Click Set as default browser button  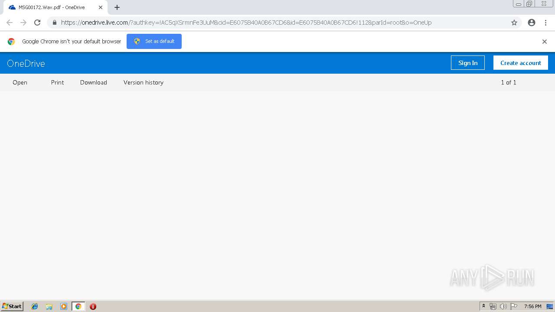[154, 41]
